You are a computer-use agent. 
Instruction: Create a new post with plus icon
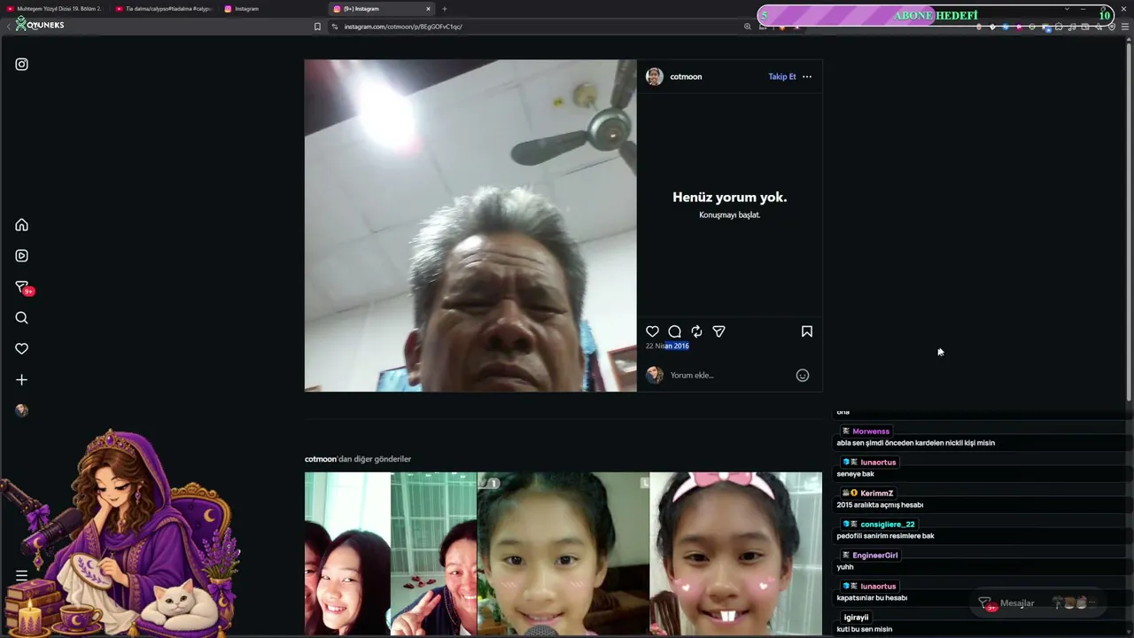21,380
